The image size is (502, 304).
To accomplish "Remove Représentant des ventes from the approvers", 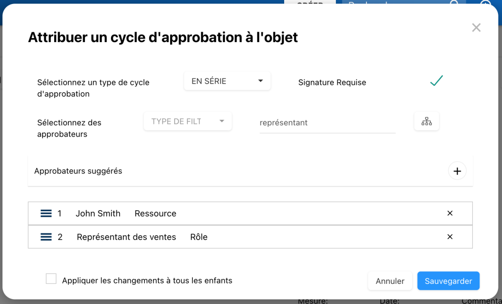I will pos(450,237).
